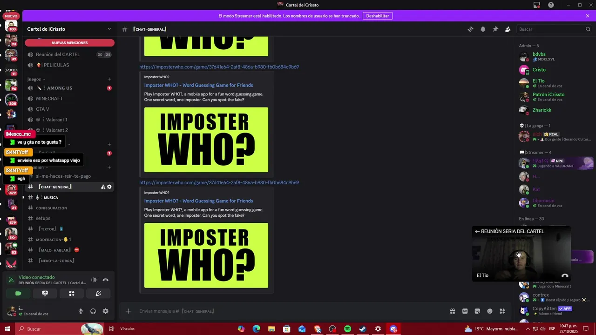Viewport: 596px width, 335px height.
Task: Open Spotify from the taskbar
Action: (x=347, y=329)
